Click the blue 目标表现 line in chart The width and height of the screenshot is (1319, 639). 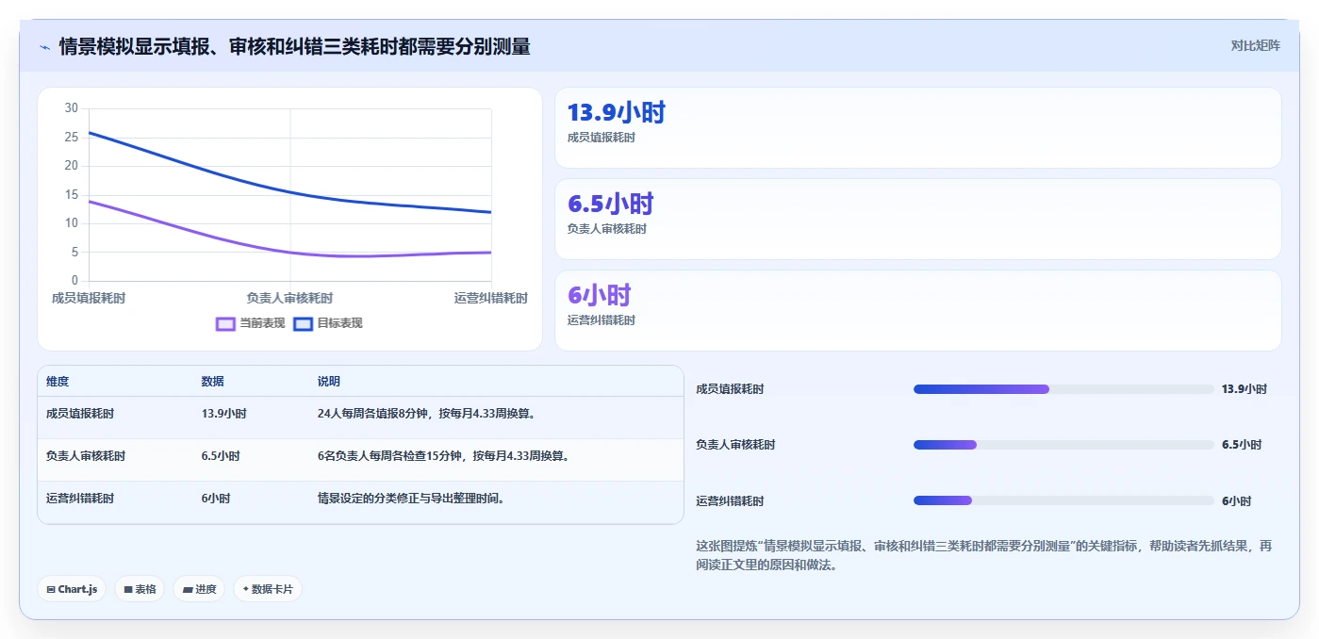(x=290, y=192)
